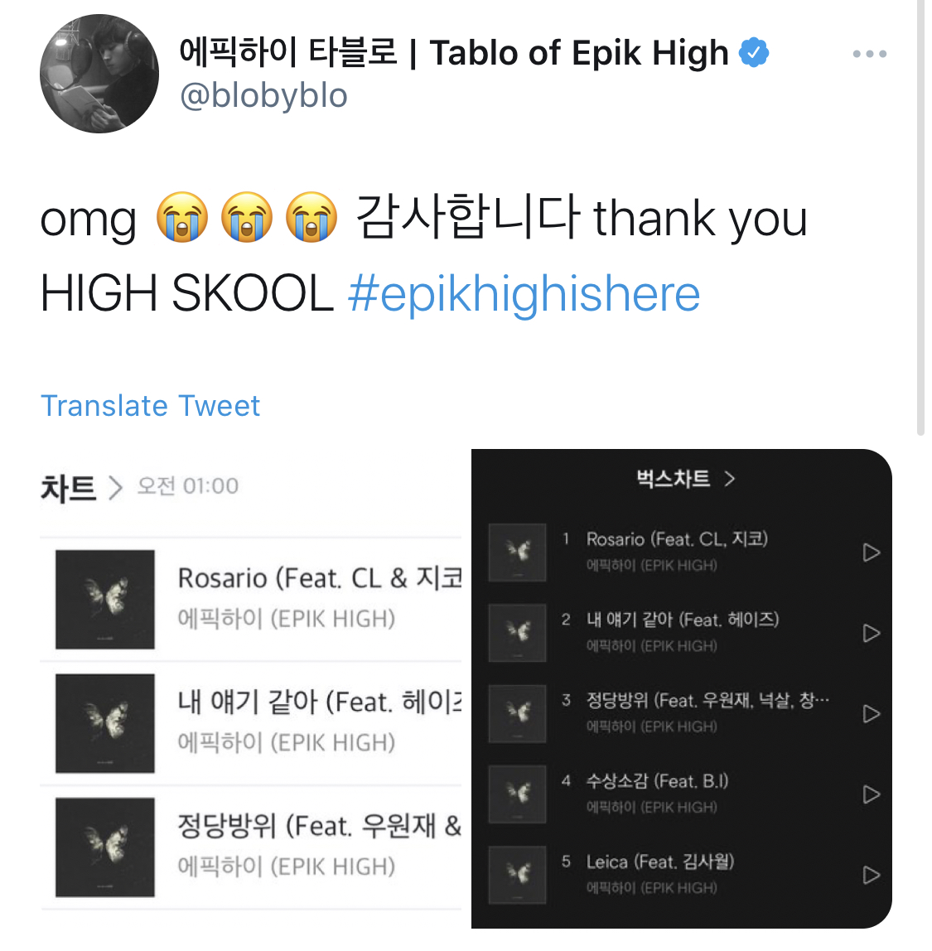
Task: Expand the 차트 chevron beside 오전 01:00
Action: point(115,488)
